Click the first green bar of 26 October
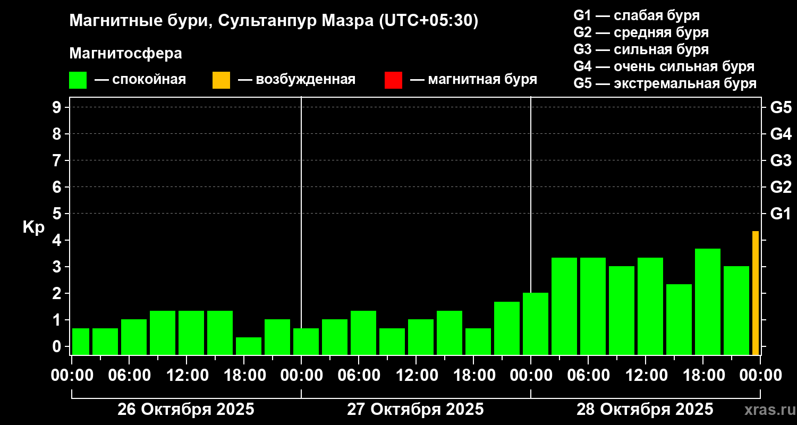 pyautogui.click(x=81, y=342)
